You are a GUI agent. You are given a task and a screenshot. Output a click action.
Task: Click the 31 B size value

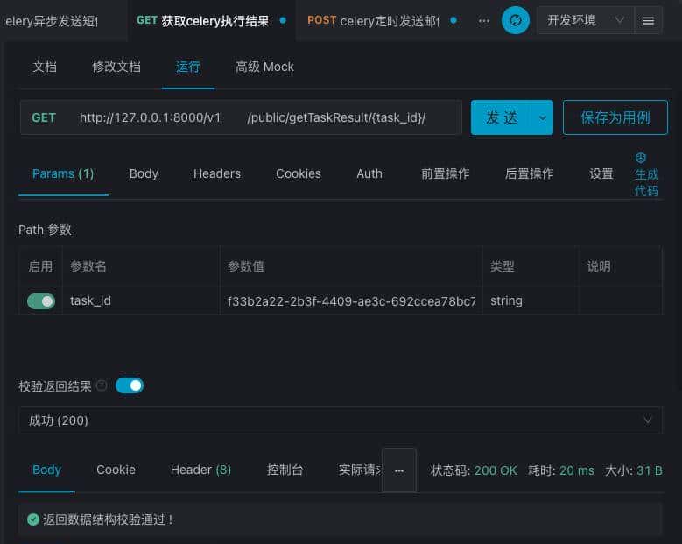[650, 470]
